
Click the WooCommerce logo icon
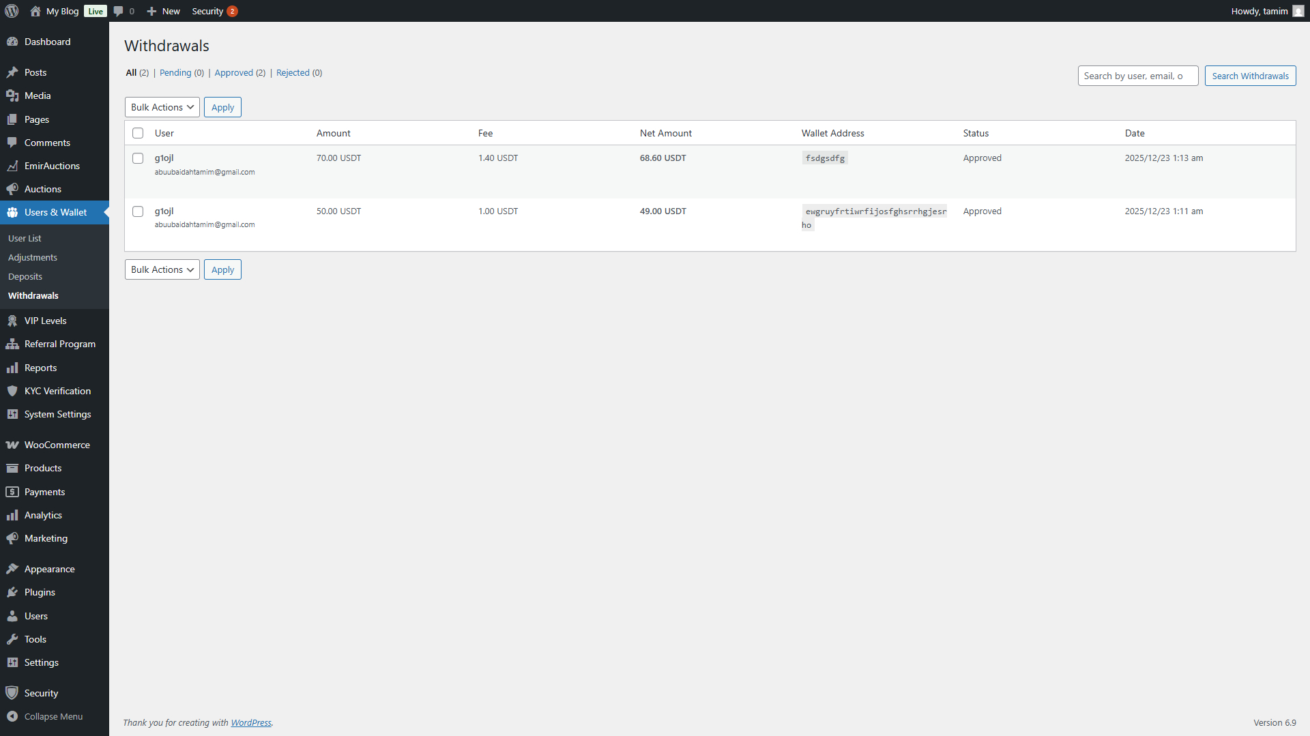12,445
